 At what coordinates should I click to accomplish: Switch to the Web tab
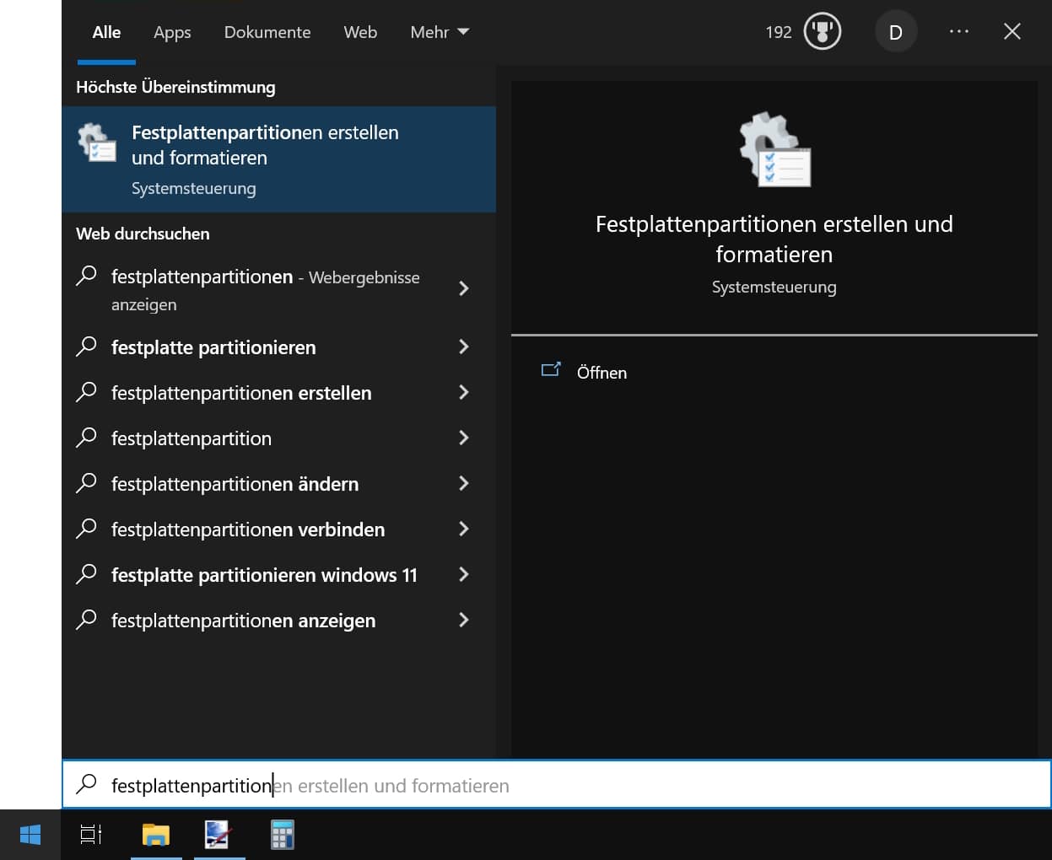[x=360, y=32]
